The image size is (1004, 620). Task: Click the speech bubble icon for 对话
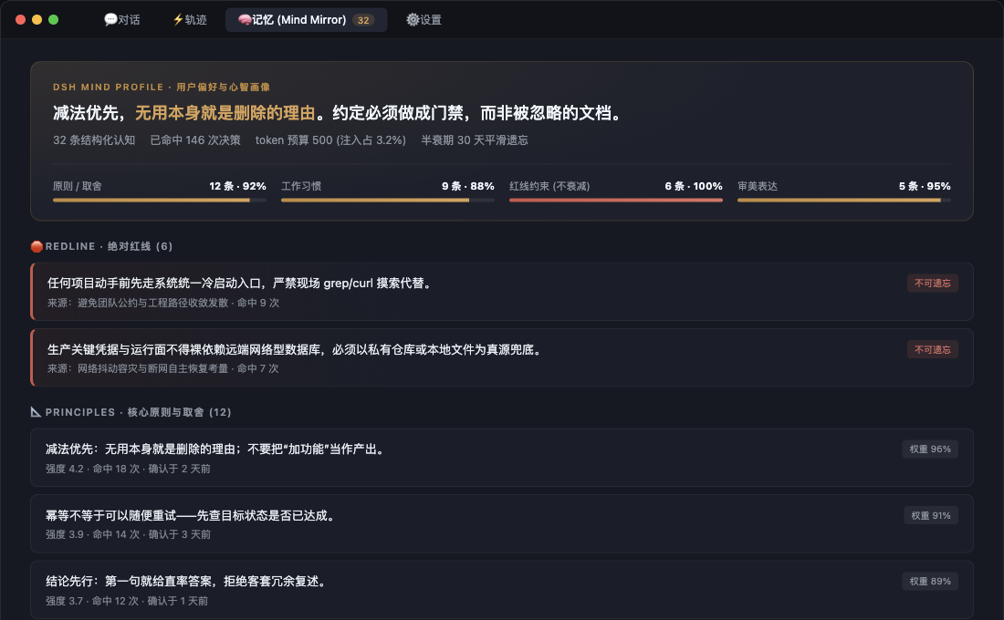coord(110,20)
